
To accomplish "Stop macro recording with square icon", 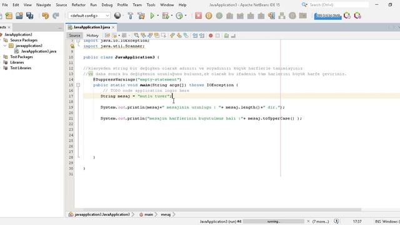I will tap(217, 36).
